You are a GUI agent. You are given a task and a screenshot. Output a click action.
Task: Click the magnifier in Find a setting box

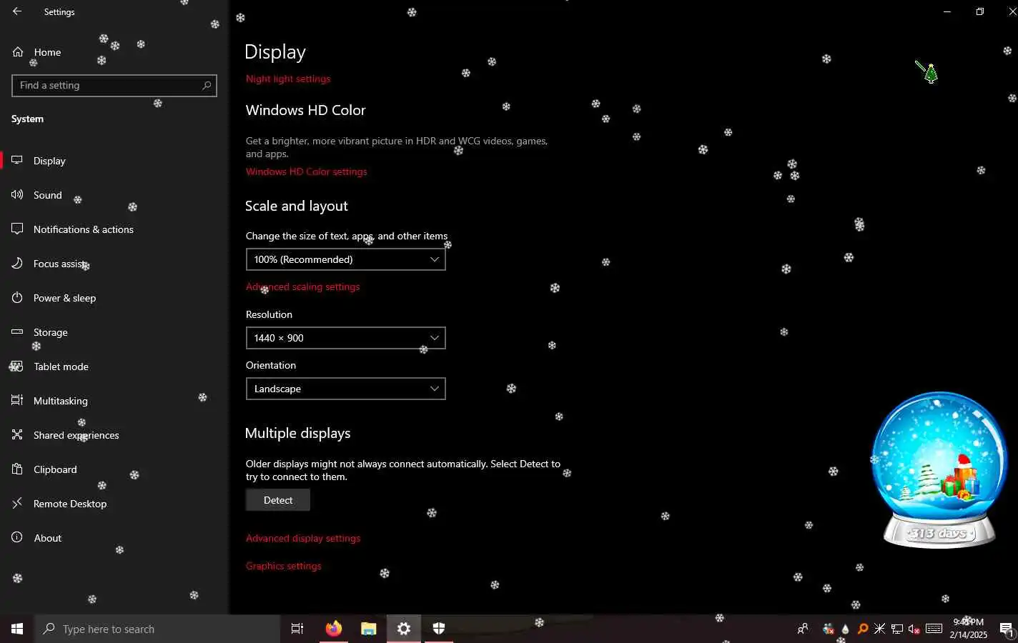[x=207, y=86]
